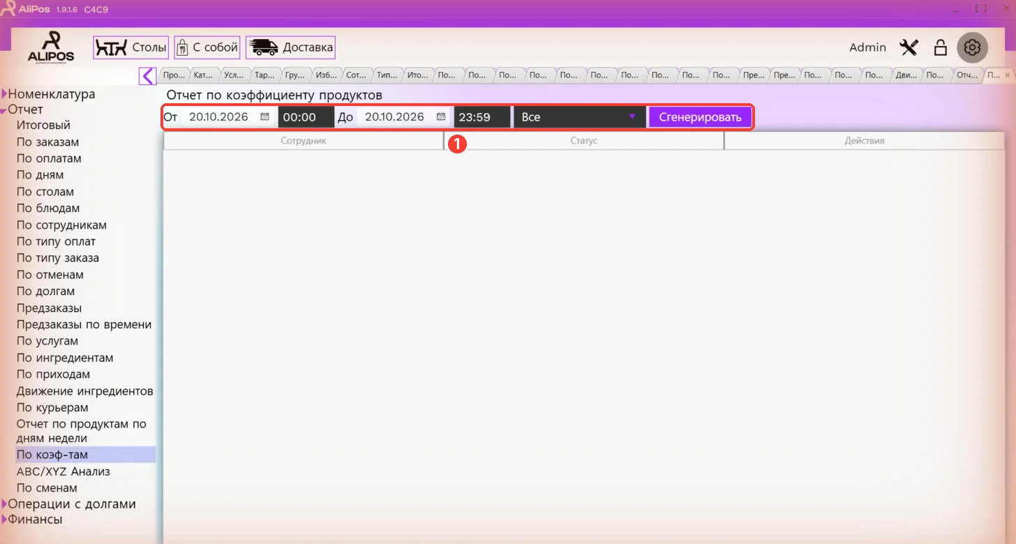The height and width of the screenshot is (544, 1016).
Task: Open the Итоговый report
Action: pyautogui.click(x=43, y=126)
